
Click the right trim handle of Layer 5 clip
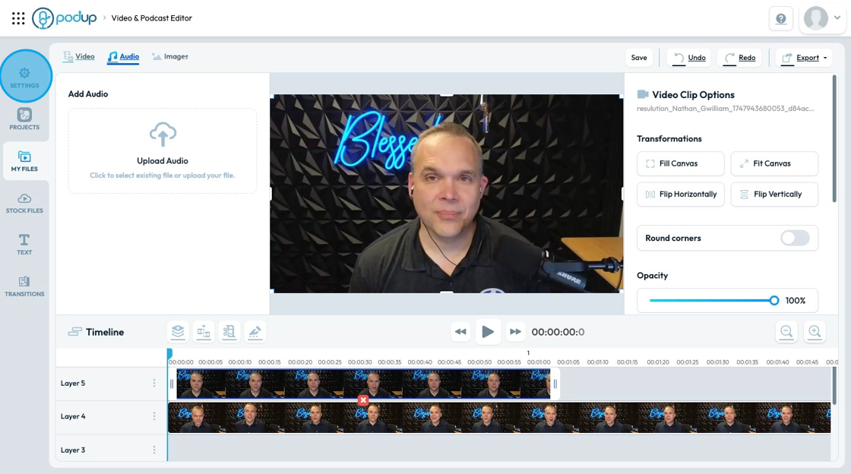[555, 384]
